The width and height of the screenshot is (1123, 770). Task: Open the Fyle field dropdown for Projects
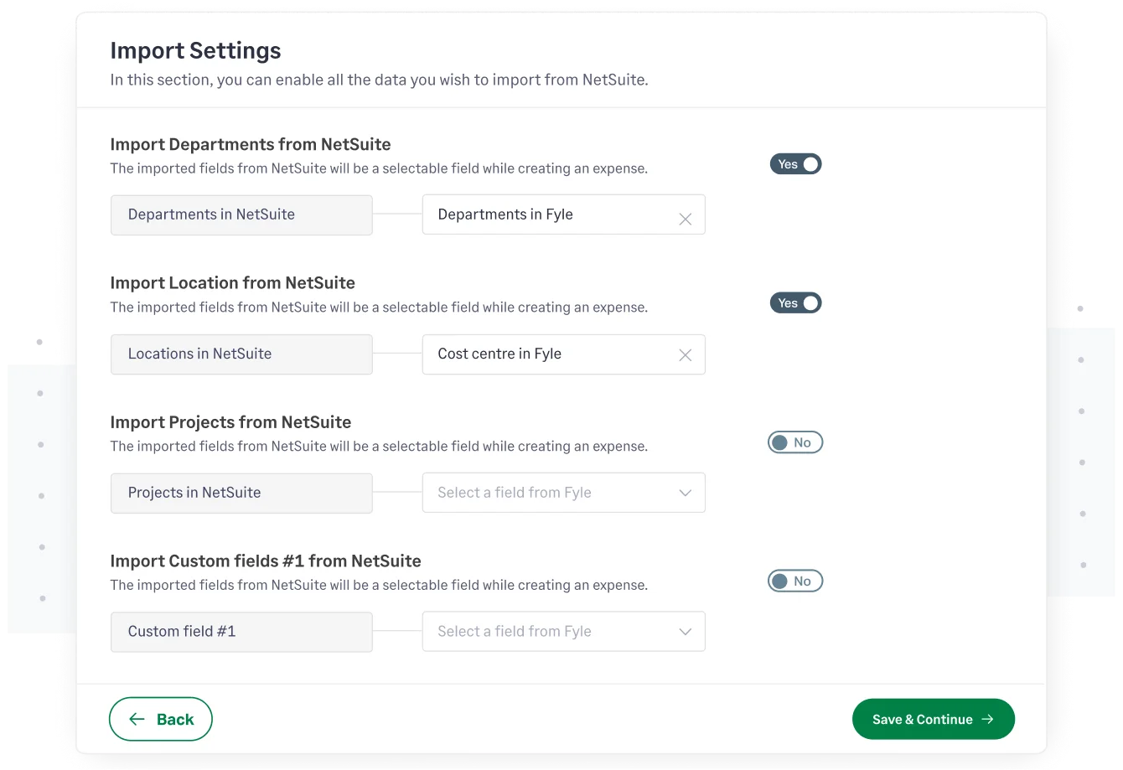coord(564,493)
